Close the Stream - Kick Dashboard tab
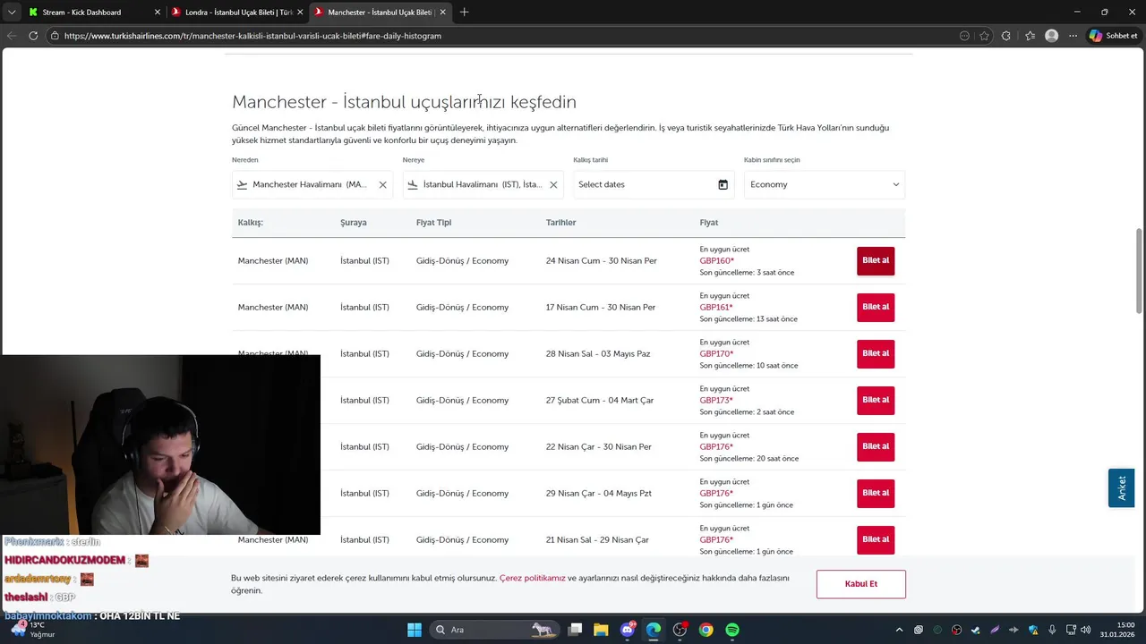The height and width of the screenshot is (644, 1146). [158, 13]
